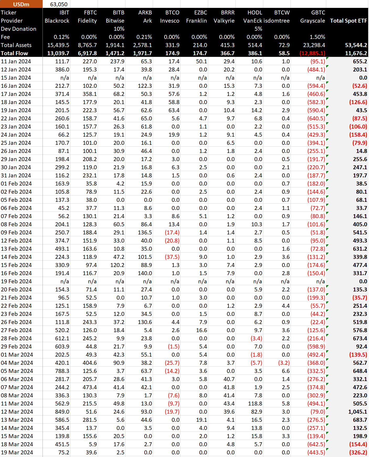Viewport: 369px width, 457px height.
Task: Click ARKB flow 140.0 on 16 Feb
Action: coord(145,273)
